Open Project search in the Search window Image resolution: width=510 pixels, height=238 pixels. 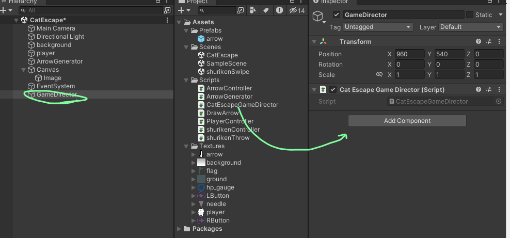click(x=241, y=10)
